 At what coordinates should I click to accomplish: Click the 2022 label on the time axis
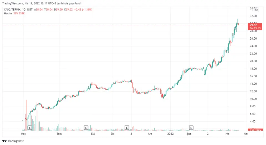point(170,134)
